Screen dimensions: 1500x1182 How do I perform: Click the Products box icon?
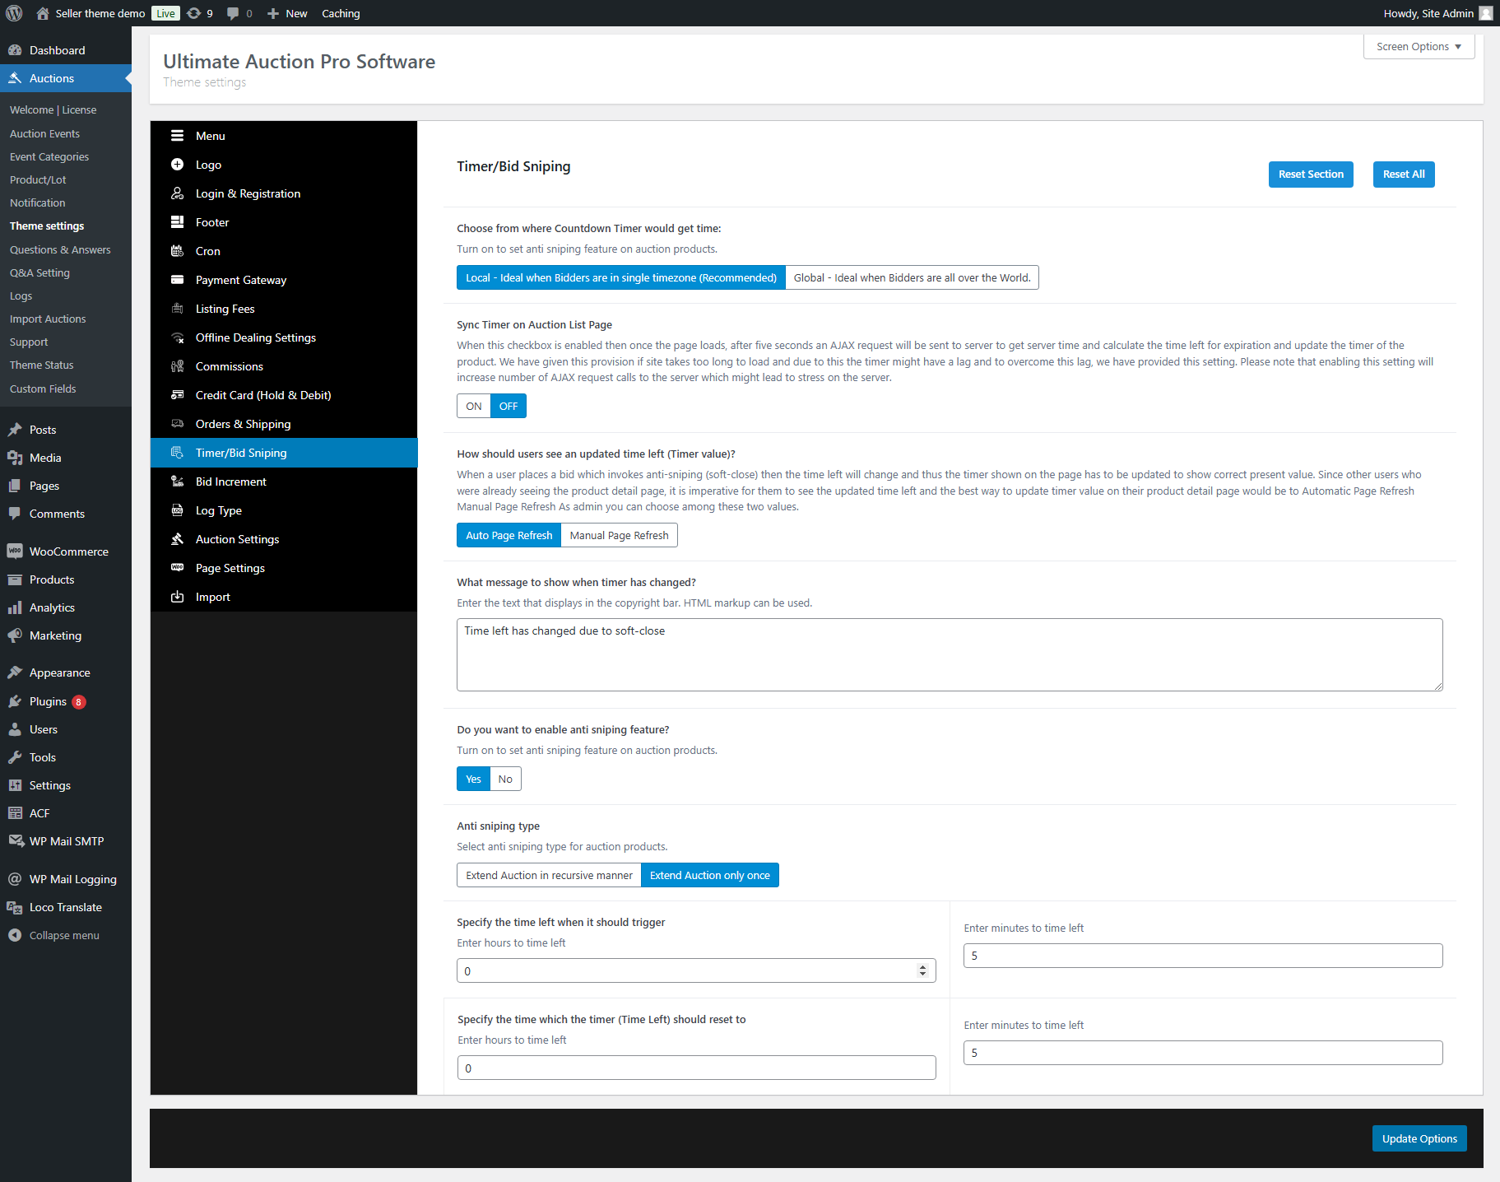(15, 579)
